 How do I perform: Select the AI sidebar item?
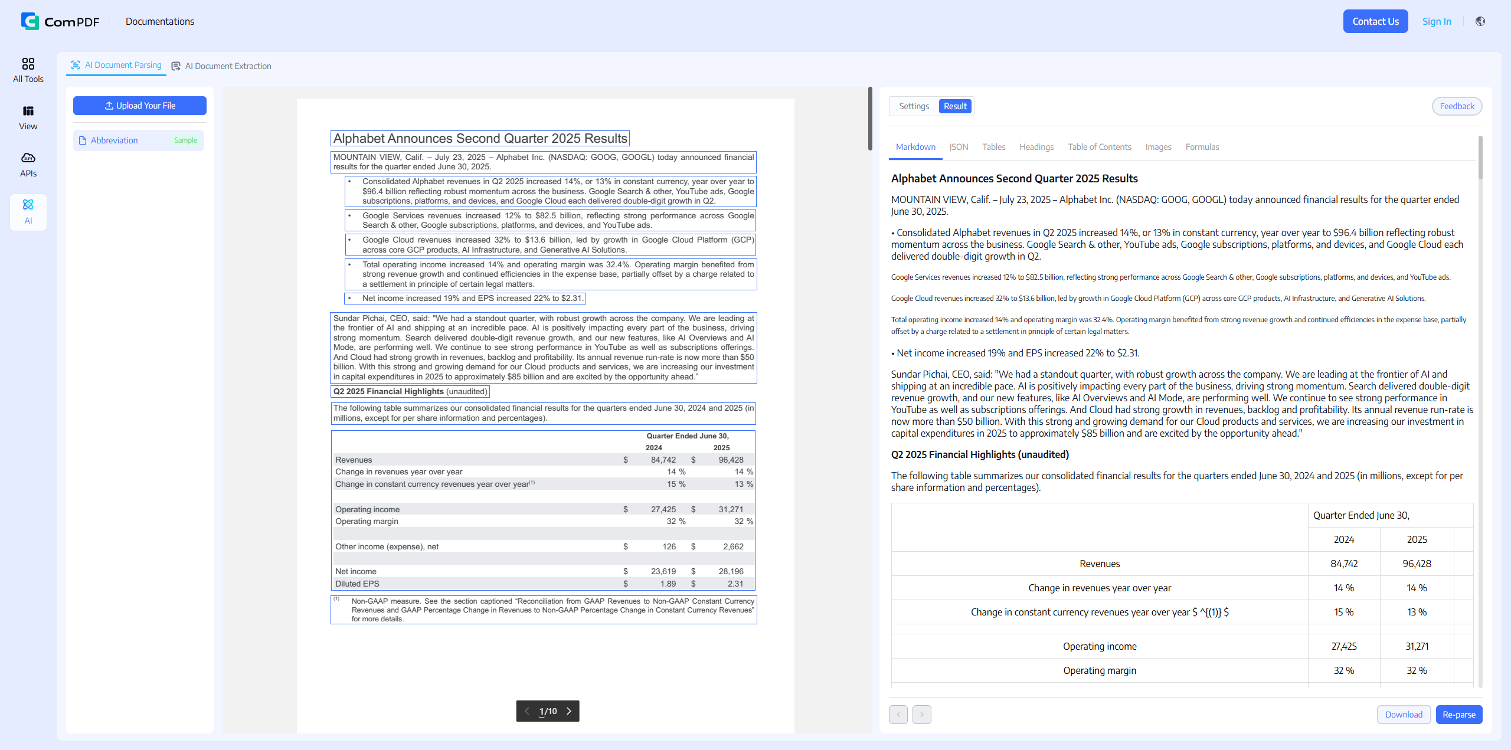coord(28,212)
